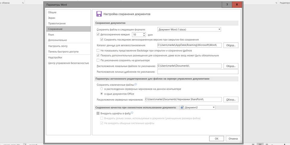Screen dimensions: 290x145
Task: Increase the autosave minutes spinner
Action: tap(144, 34)
